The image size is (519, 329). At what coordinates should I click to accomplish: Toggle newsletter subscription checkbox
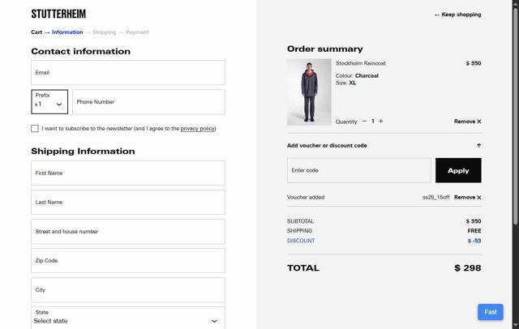pyautogui.click(x=35, y=128)
